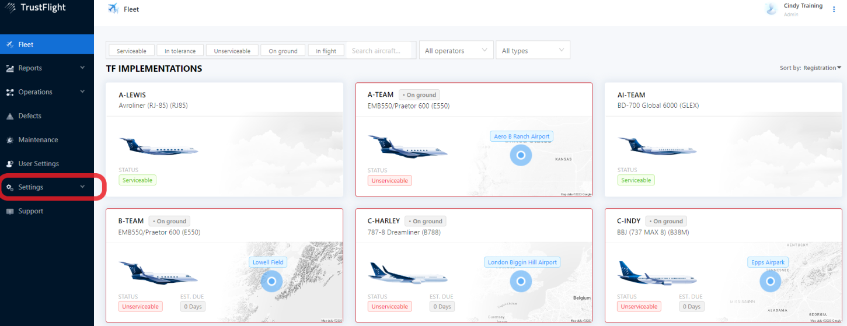Image resolution: width=847 pixels, height=326 pixels.
Task: Click the C-HARLEY aircraft image
Action: [408, 272]
